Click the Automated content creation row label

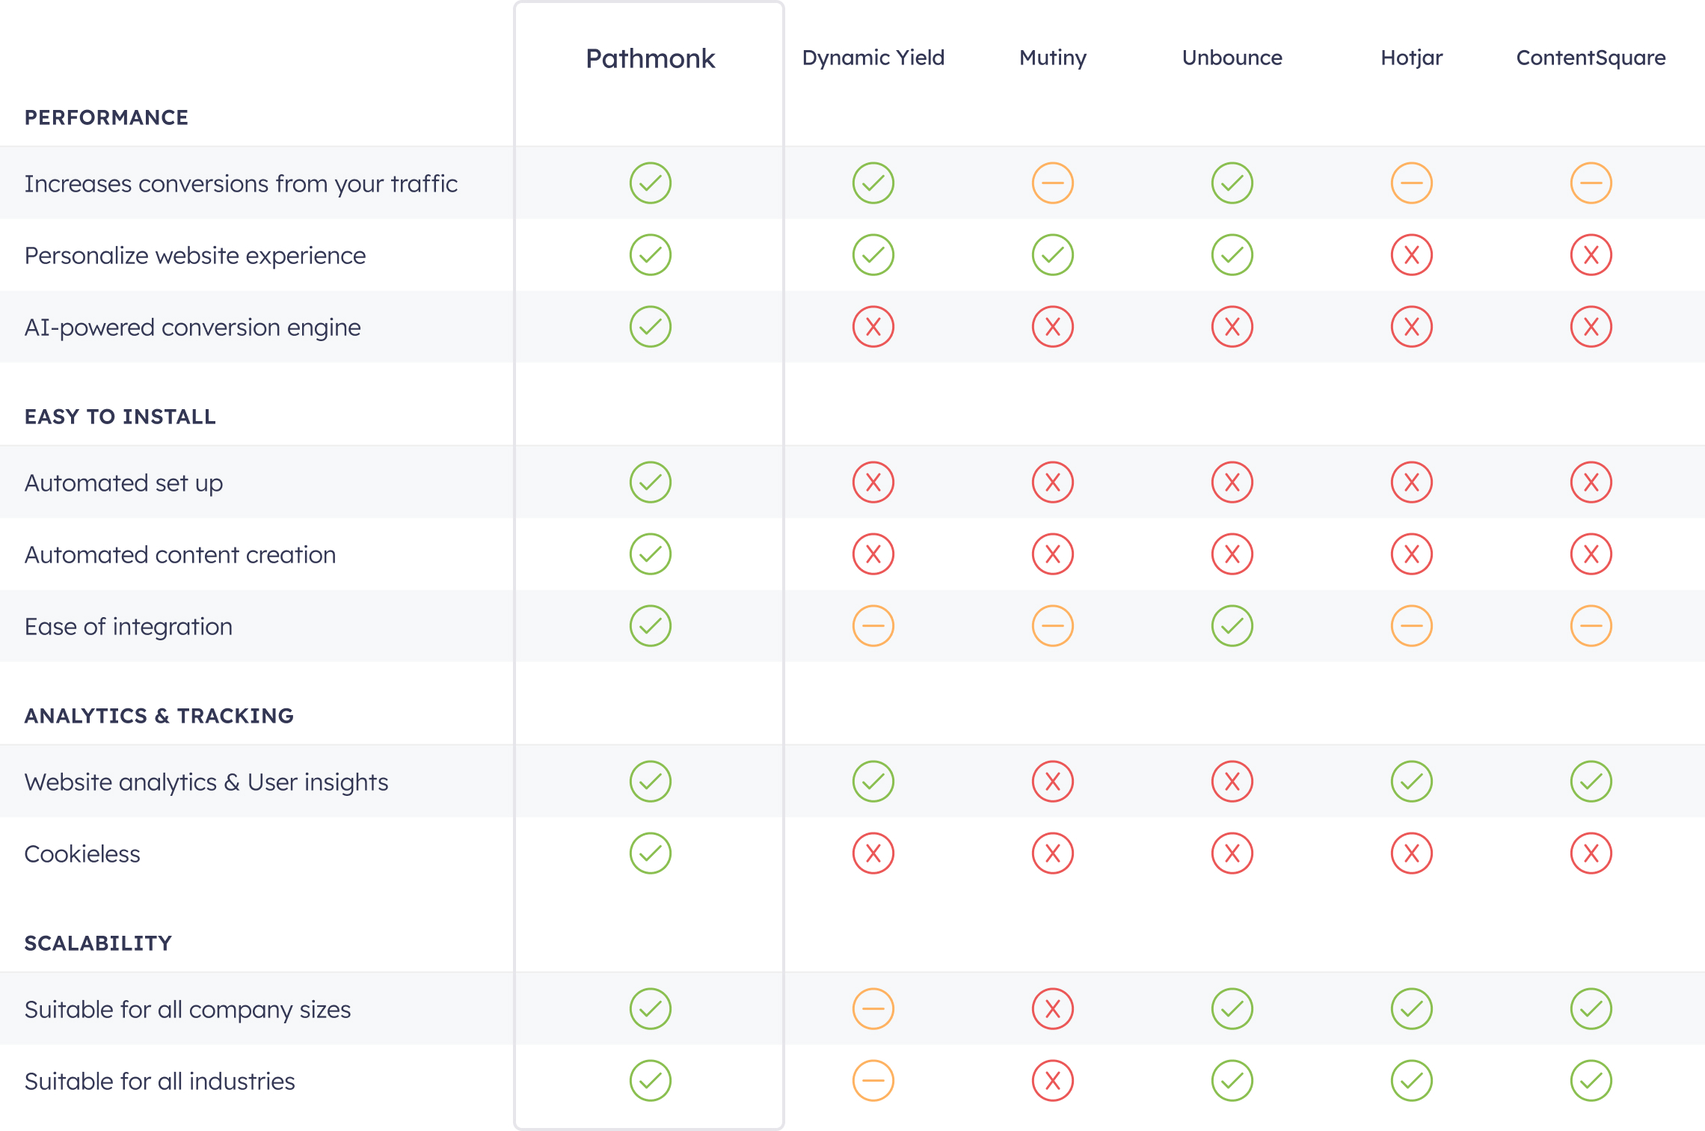pyautogui.click(x=180, y=555)
